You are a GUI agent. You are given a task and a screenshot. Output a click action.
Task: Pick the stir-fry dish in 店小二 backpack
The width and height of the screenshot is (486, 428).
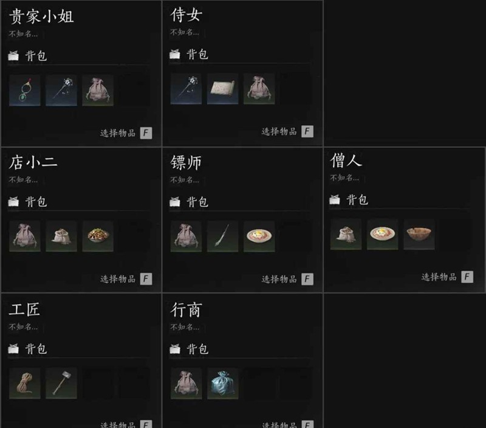click(98, 236)
